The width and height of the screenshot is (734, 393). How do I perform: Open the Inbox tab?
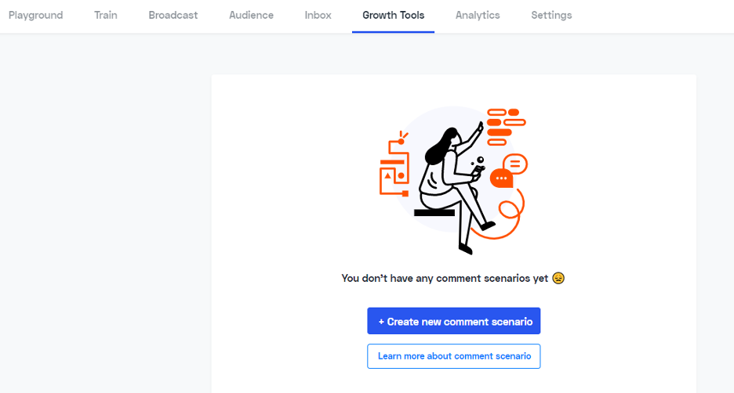pos(318,16)
